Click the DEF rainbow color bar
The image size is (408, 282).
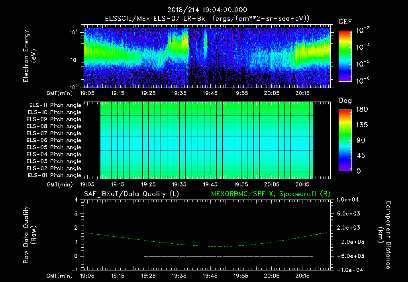tap(345, 56)
